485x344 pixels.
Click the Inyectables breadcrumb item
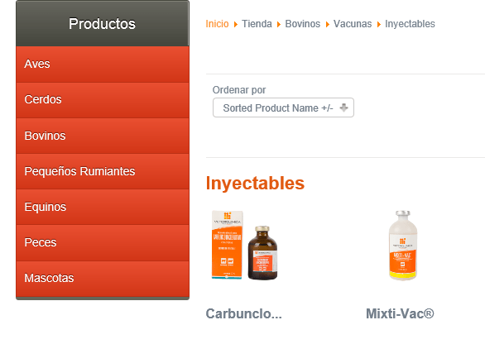pyautogui.click(x=410, y=24)
